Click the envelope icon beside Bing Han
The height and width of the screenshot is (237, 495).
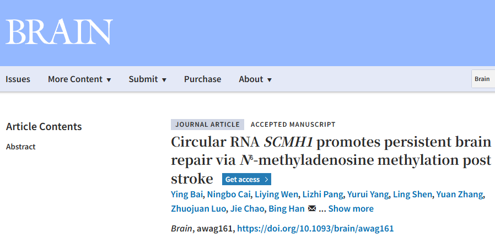[311, 208]
